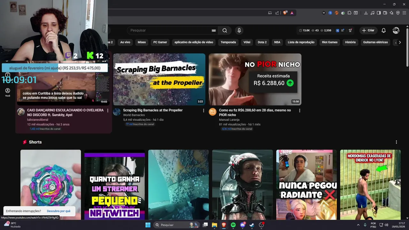Open browser downloads icon
Screen dimensions: 409x230
pyautogui.click(x=366, y=13)
